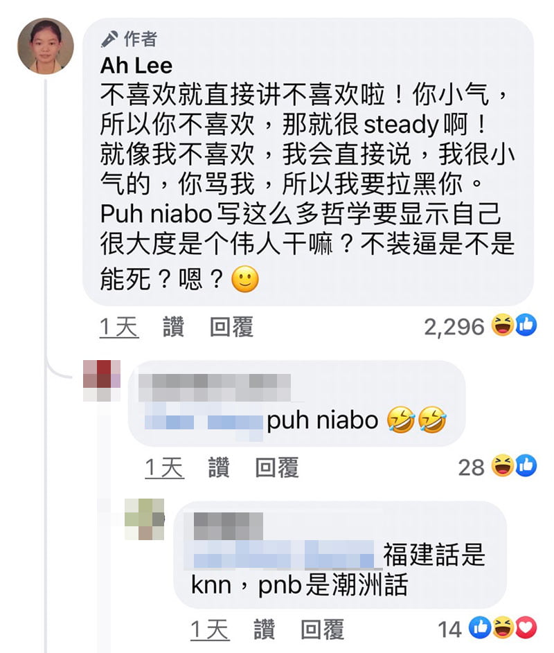554x653 pixels.
Task: Click the Ah Lee author name
Action: coord(136,66)
